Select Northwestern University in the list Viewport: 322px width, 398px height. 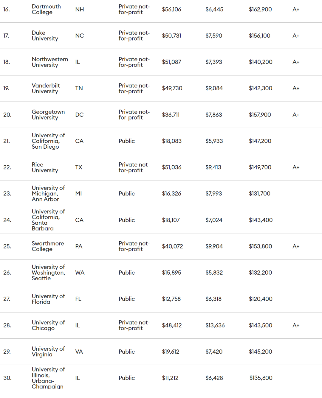[x=50, y=62]
